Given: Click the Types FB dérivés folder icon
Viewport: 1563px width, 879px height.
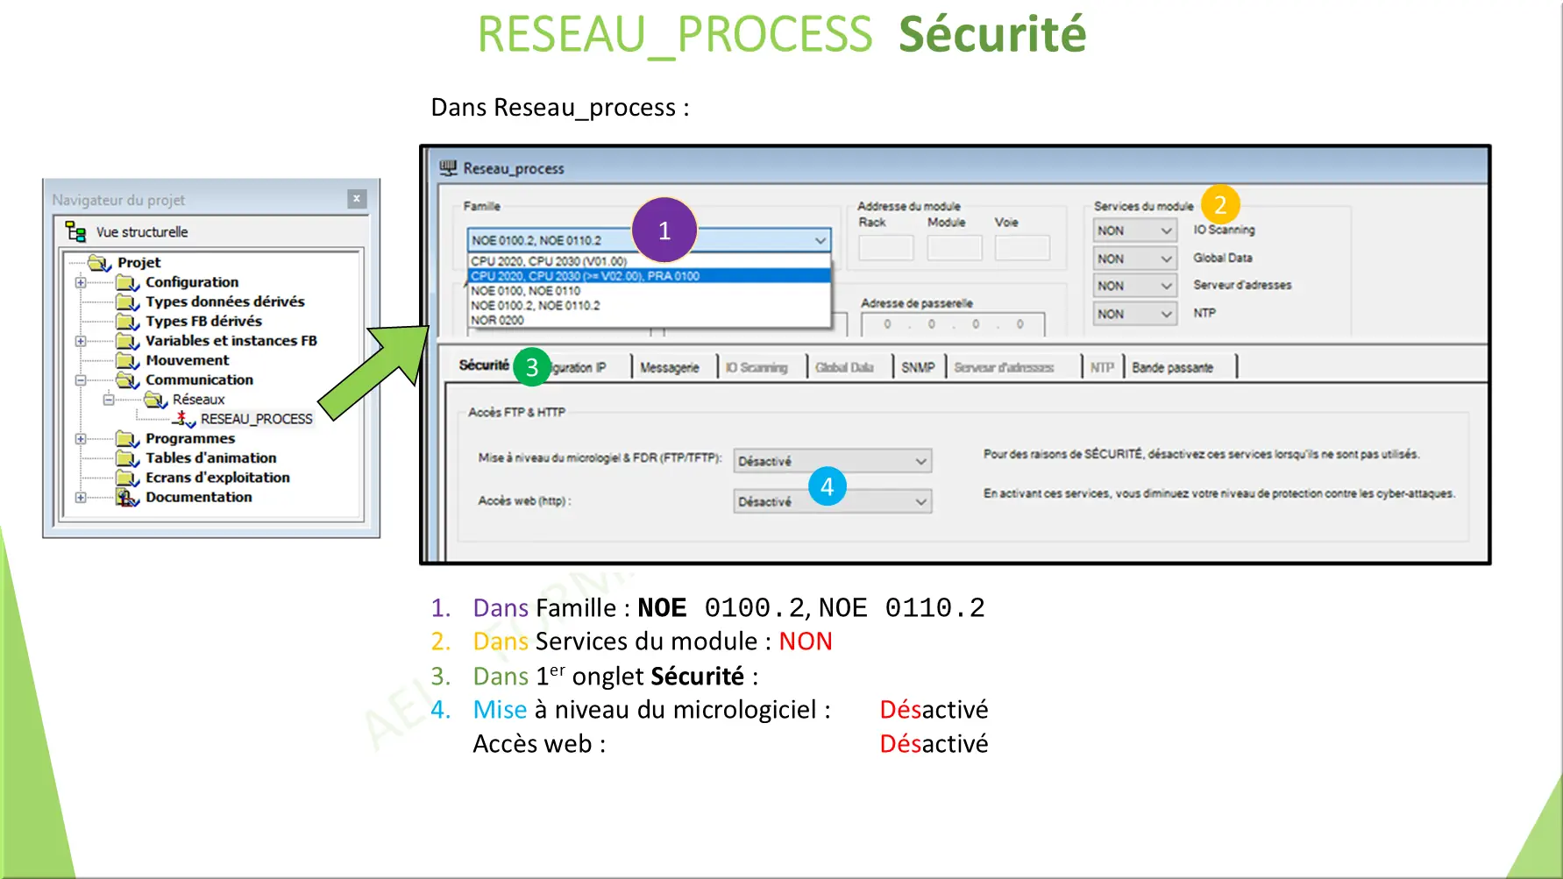Looking at the screenshot, I should (127, 321).
